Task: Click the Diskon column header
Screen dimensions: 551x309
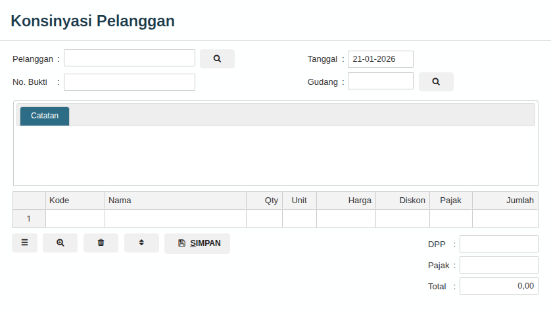Action: click(x=402, y=201)
